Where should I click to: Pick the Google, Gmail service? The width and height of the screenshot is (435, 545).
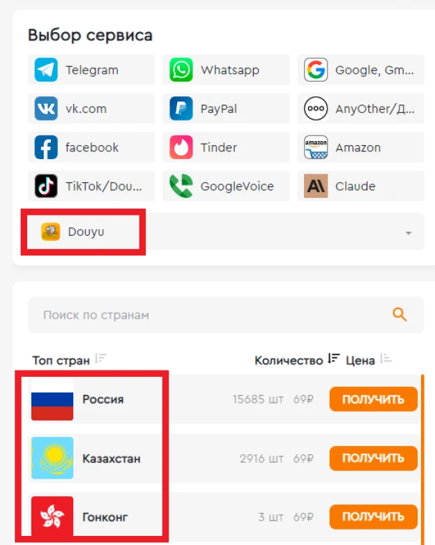pyautogui.click(x=360, y=70)
